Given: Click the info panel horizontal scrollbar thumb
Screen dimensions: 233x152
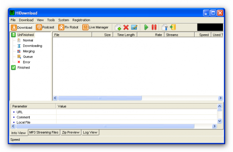Looking at the screenshot, I should click(105, 126).
